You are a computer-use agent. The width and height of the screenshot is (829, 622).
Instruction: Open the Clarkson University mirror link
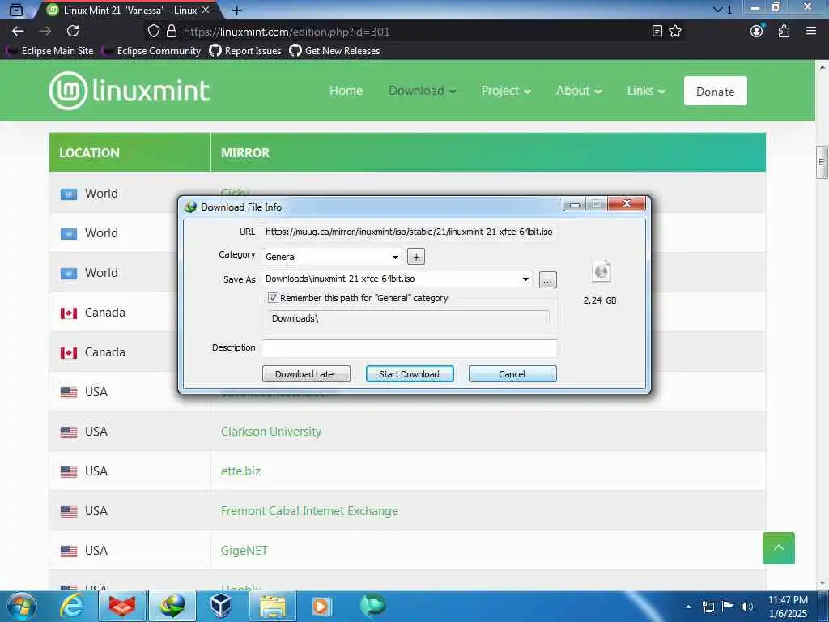[x=271, y=432]
